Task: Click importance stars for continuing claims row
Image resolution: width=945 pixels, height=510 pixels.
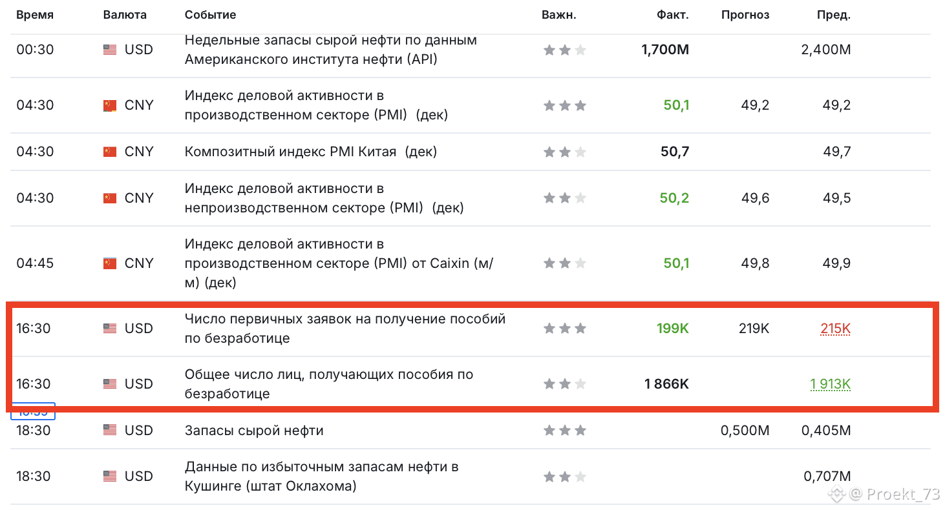Action: [x=564, y=384]
